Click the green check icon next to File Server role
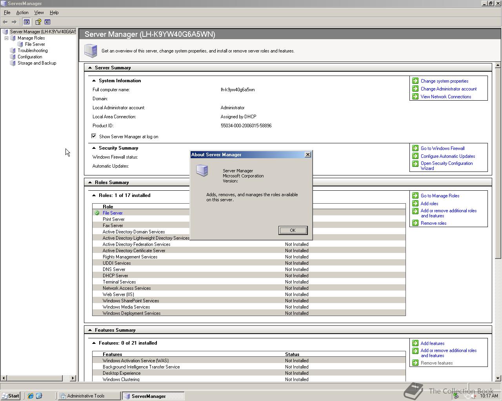This screenshot has width=502, height=401. [x=97, y=213]
